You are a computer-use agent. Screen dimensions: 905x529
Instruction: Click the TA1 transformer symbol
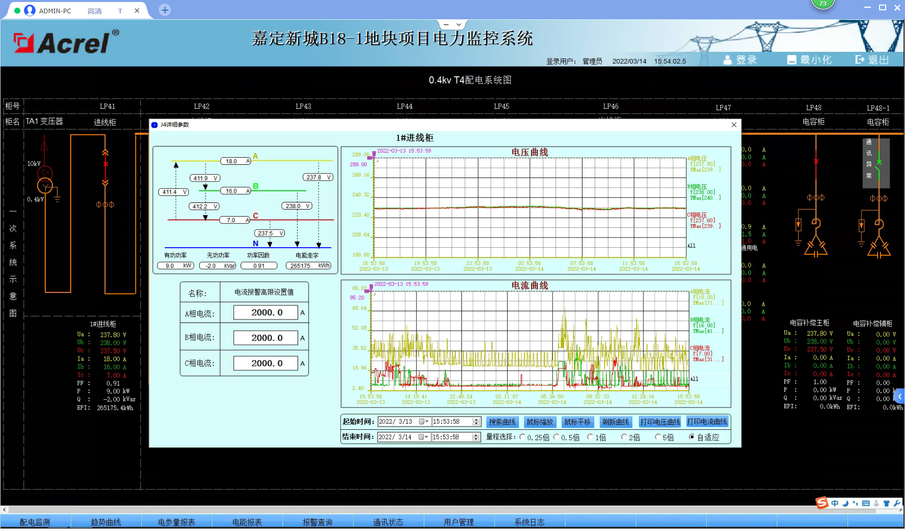click(x=45, y=179)
